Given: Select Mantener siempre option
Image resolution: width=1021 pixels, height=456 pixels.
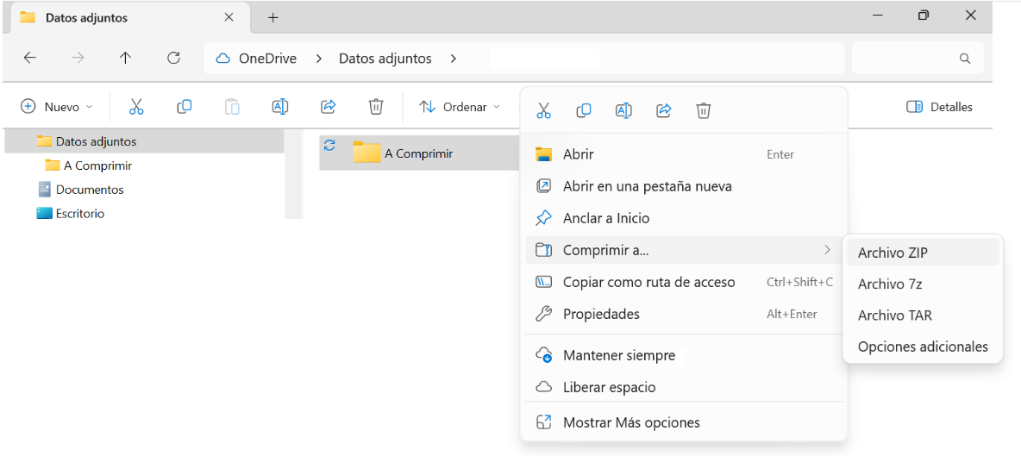Looking at the screenshot, I should point(618,355).
